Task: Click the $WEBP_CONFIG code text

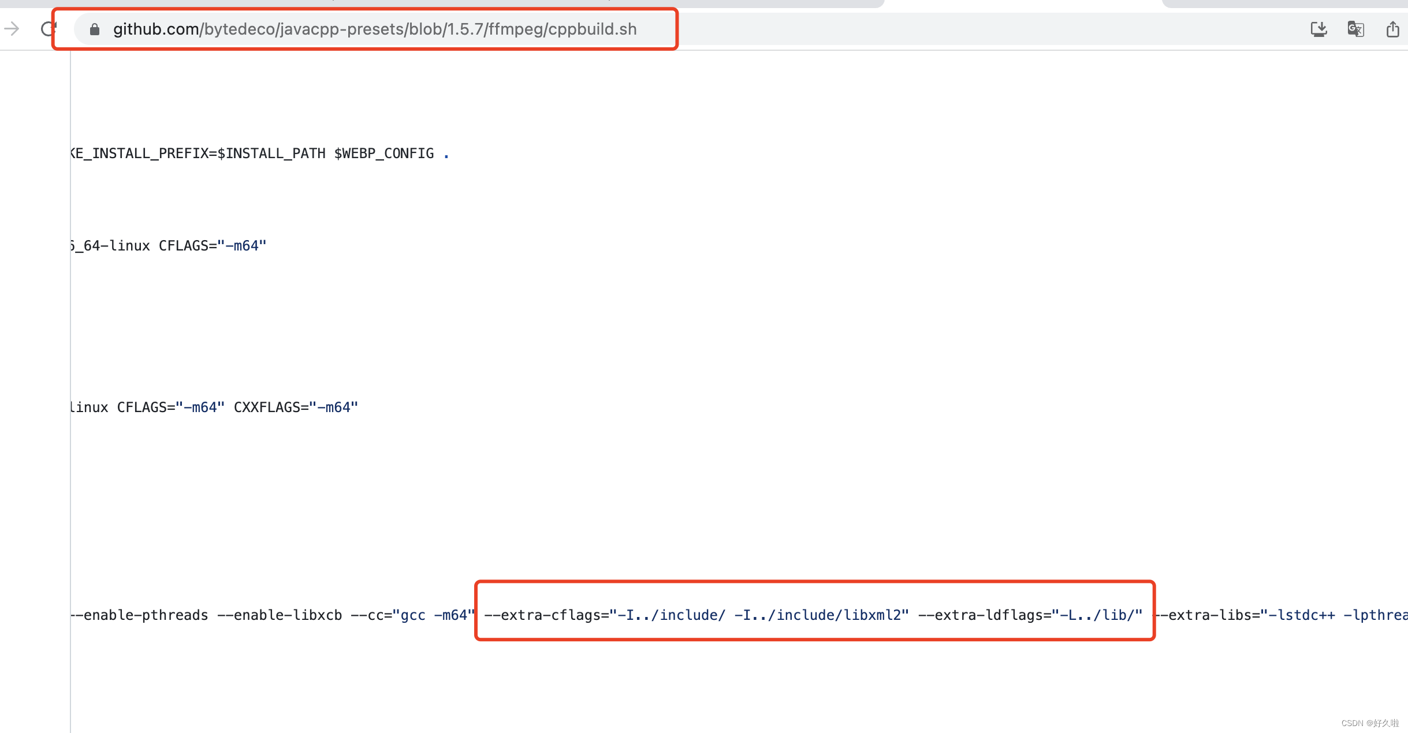Action: pos(384,154)
